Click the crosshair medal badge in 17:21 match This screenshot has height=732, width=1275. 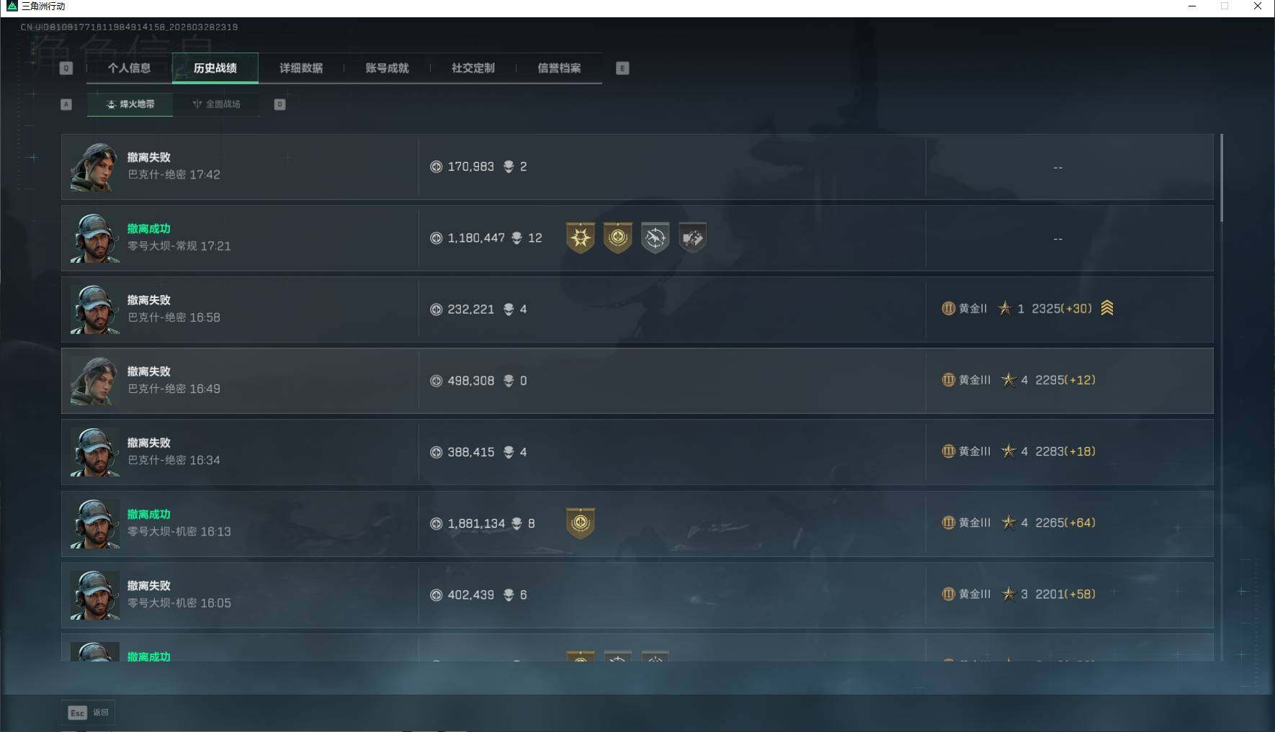point(655,238)
